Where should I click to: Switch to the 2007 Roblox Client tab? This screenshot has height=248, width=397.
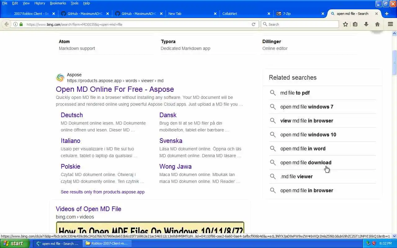click(x=31, y=14)
